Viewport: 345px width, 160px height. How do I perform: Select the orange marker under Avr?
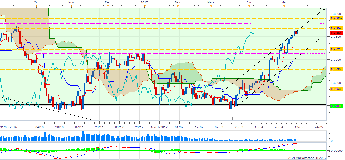(x=249, y=6)
